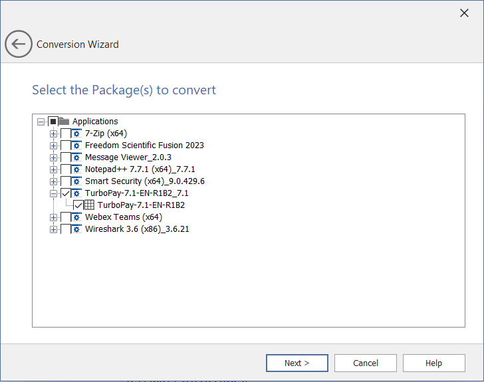Toggle the Applications root checkbox
The image size is (484, 382).
[53, 122]
